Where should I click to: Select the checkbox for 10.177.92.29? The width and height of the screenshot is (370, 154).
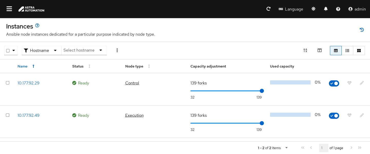click(x=8, y=83)
